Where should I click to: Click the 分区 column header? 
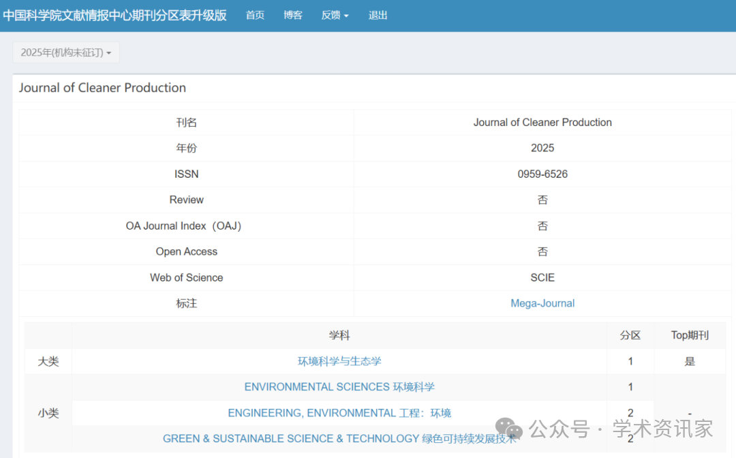[x=630, y=335]
